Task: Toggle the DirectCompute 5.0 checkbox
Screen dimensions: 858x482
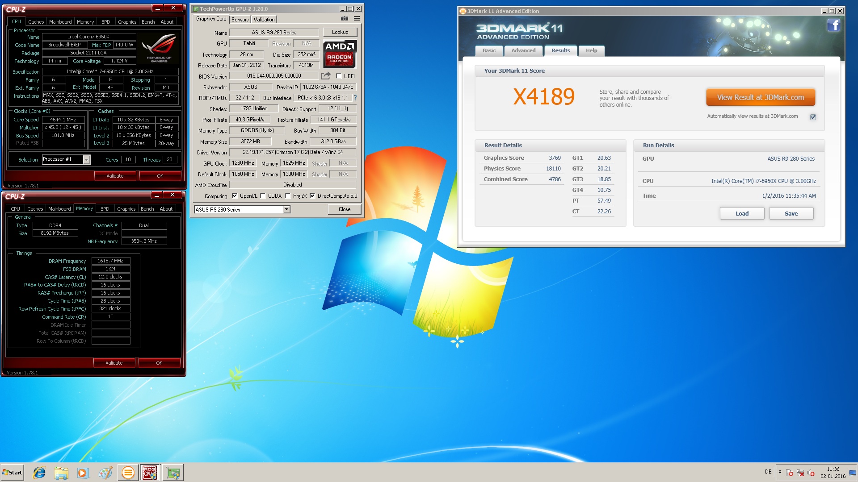Action: [x=312, y=196]
